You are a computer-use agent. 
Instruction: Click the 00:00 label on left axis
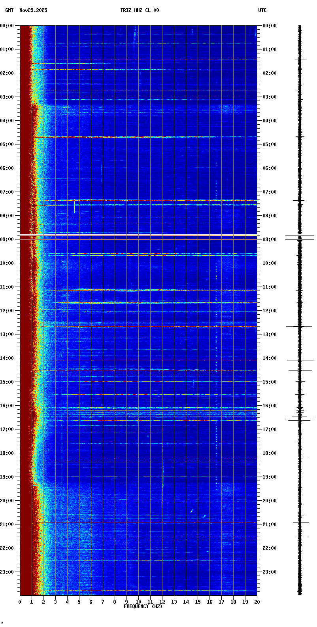pyautogui.click(x=7, y=26)
